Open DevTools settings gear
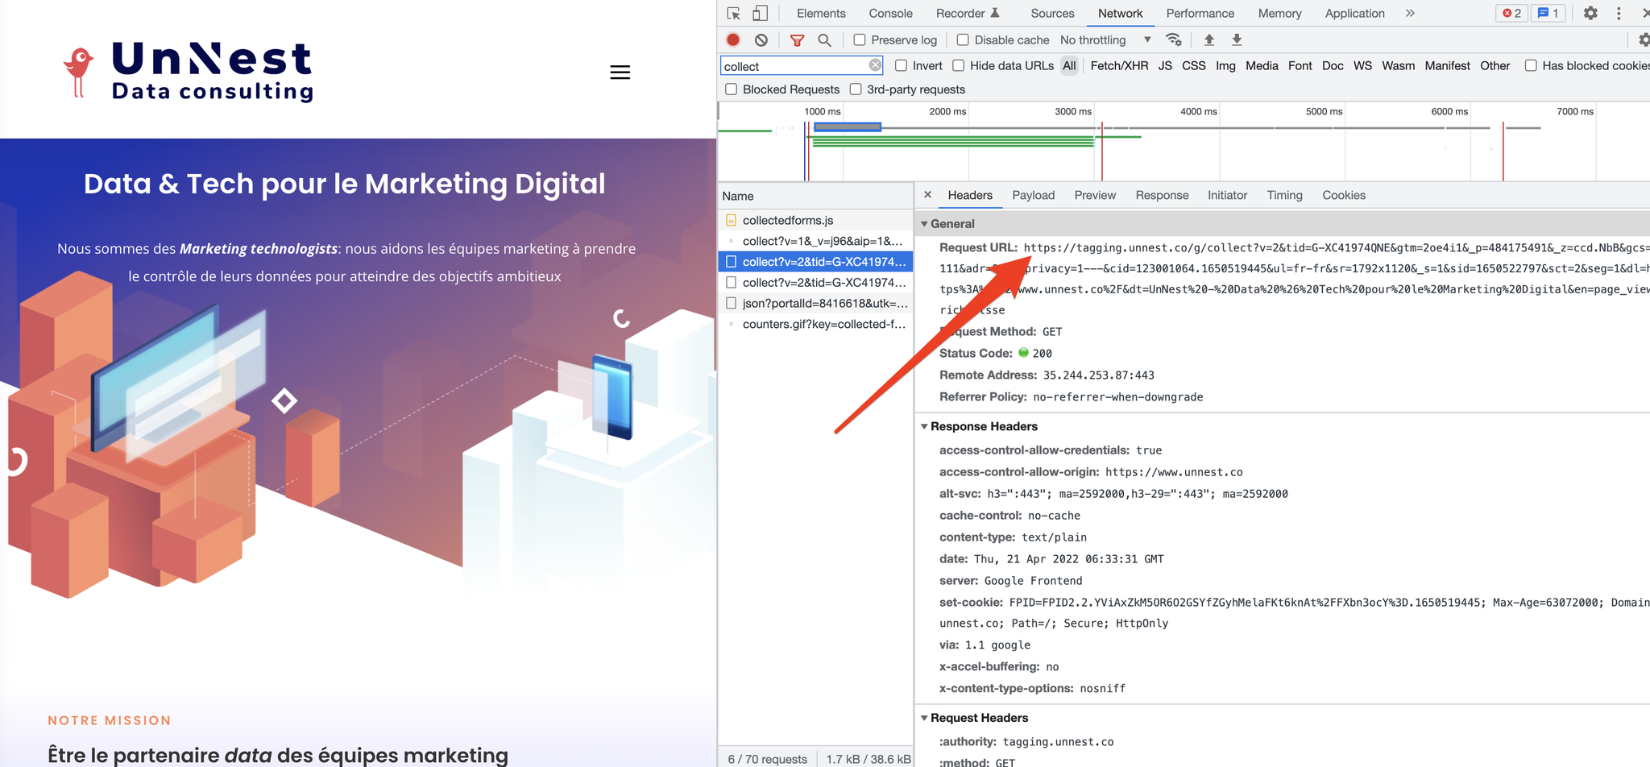Image resolution: width=1650 pixels, height=767 pixels. pyautogui.click(x=1590, y=13)
